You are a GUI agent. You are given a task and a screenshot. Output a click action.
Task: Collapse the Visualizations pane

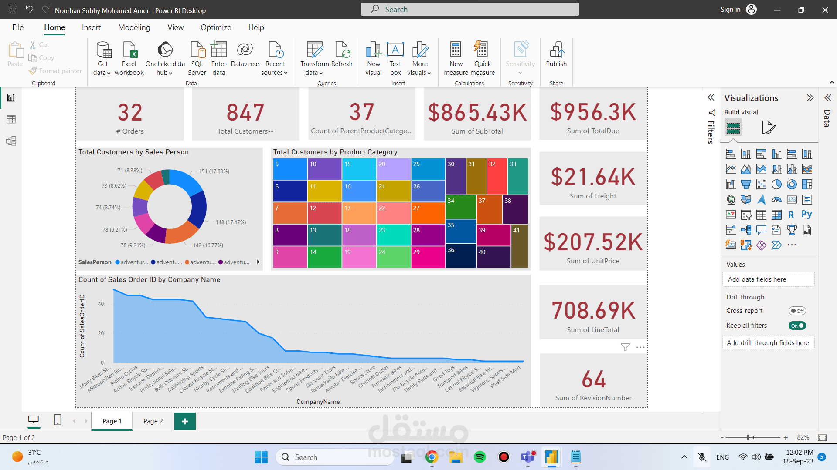810,98
